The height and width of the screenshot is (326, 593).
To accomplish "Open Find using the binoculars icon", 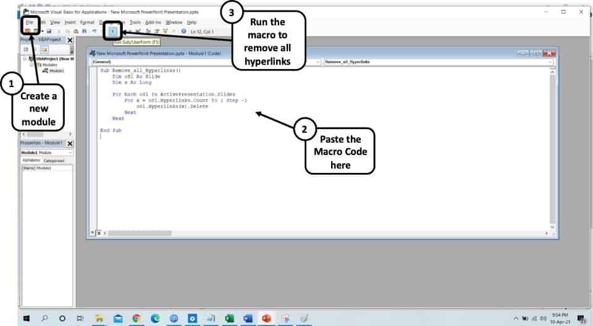I will click(85, 31).
